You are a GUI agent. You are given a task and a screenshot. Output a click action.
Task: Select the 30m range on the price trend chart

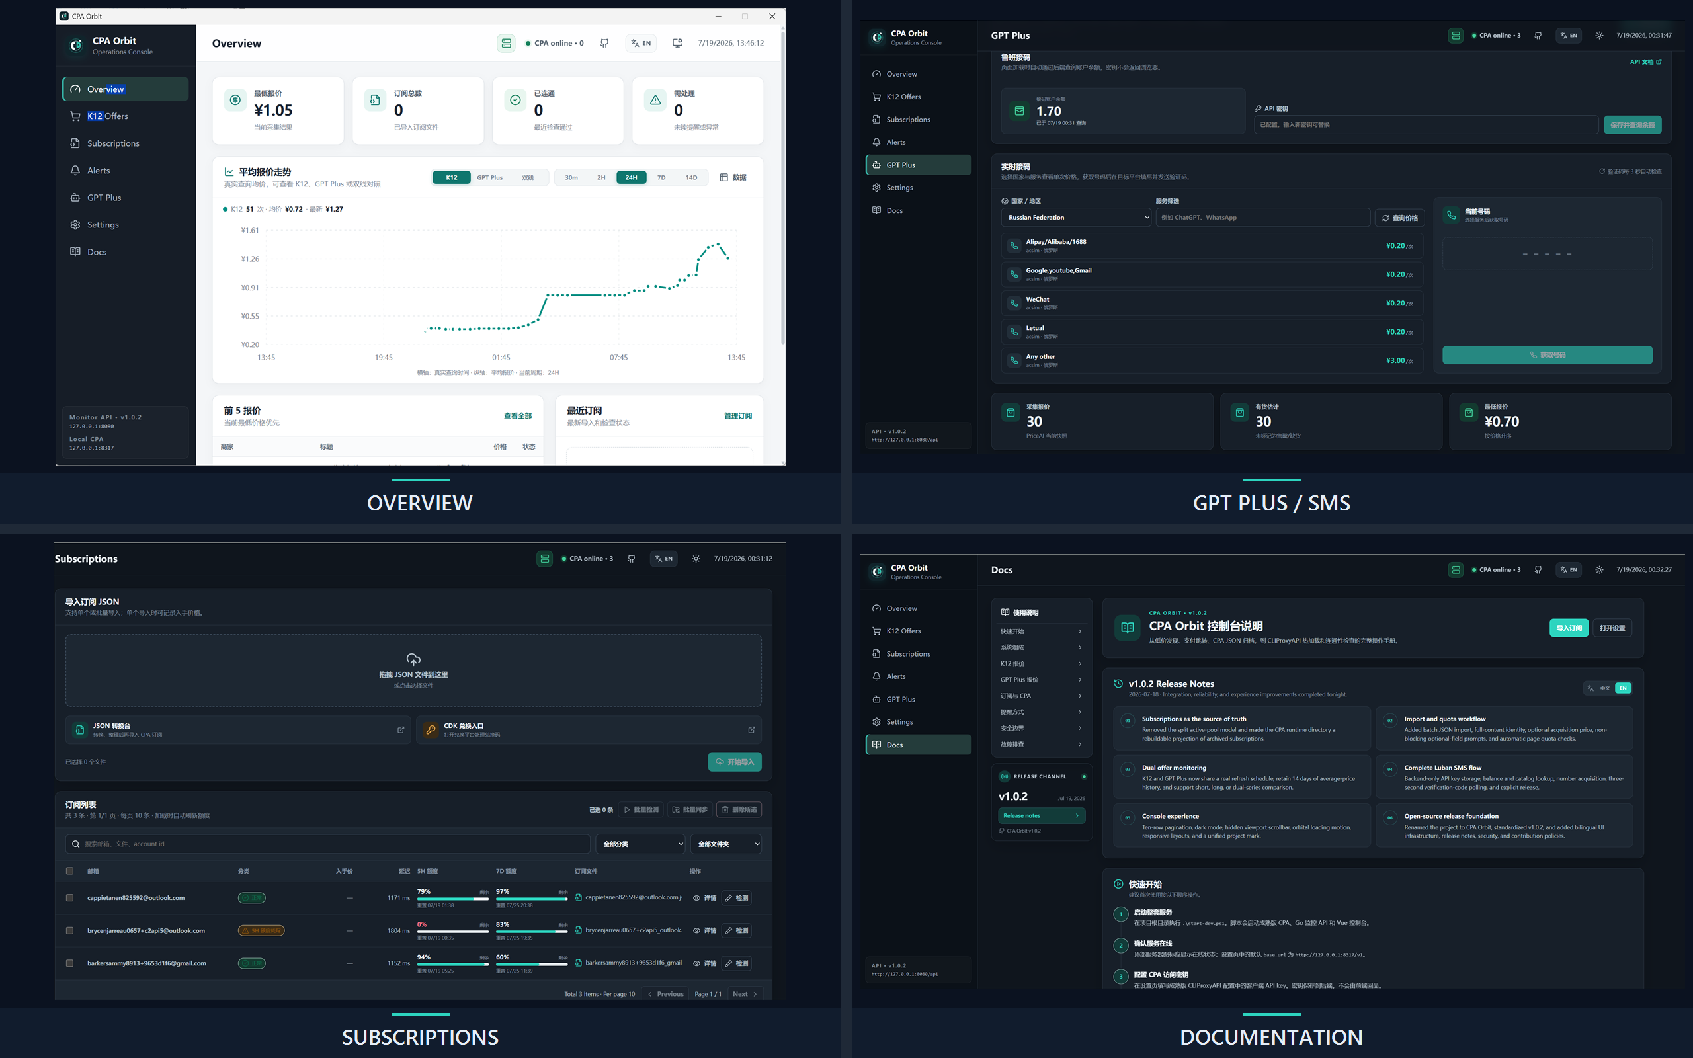coord(571,178)
